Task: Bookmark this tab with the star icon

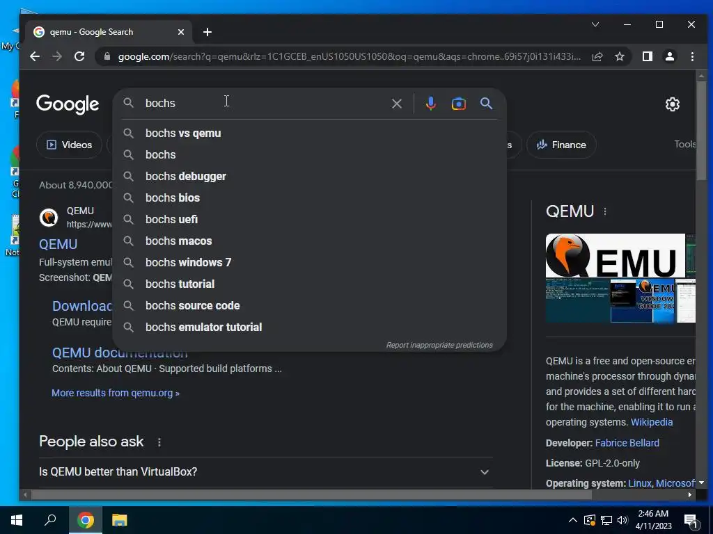Action: [619, 57]
